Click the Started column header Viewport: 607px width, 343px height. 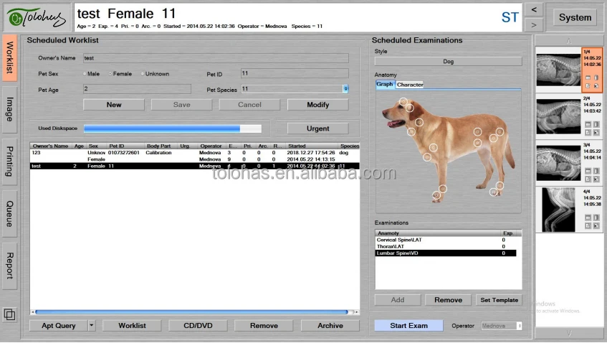(x=310, y=146)
